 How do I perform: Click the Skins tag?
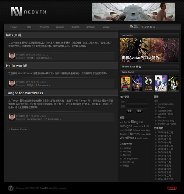[x=128, y=130]
